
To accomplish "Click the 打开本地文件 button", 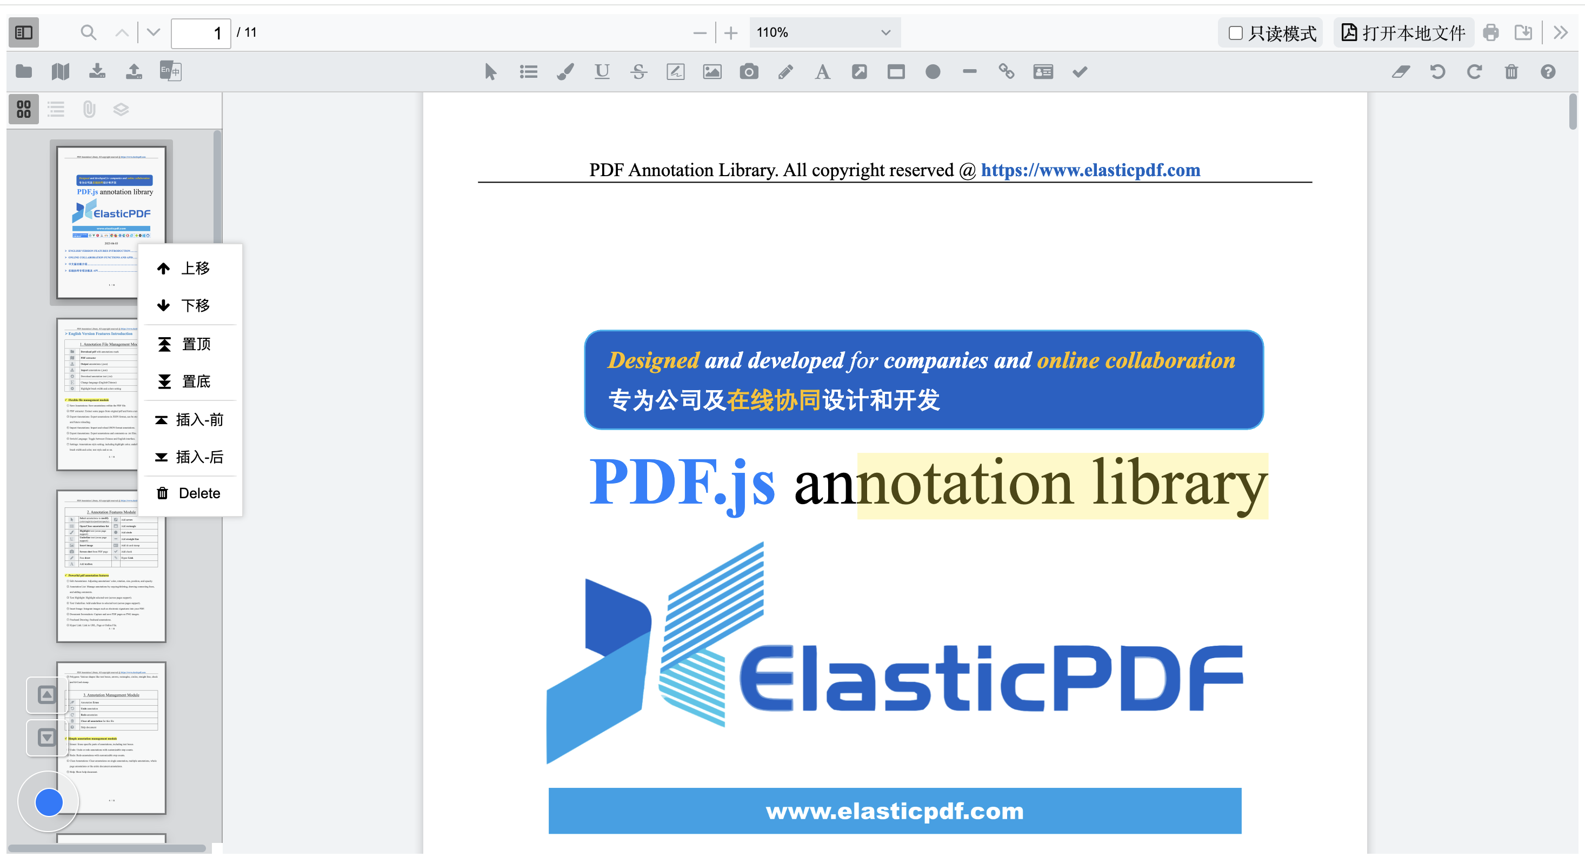I will pyautogui.click(x=1403, y=32).
